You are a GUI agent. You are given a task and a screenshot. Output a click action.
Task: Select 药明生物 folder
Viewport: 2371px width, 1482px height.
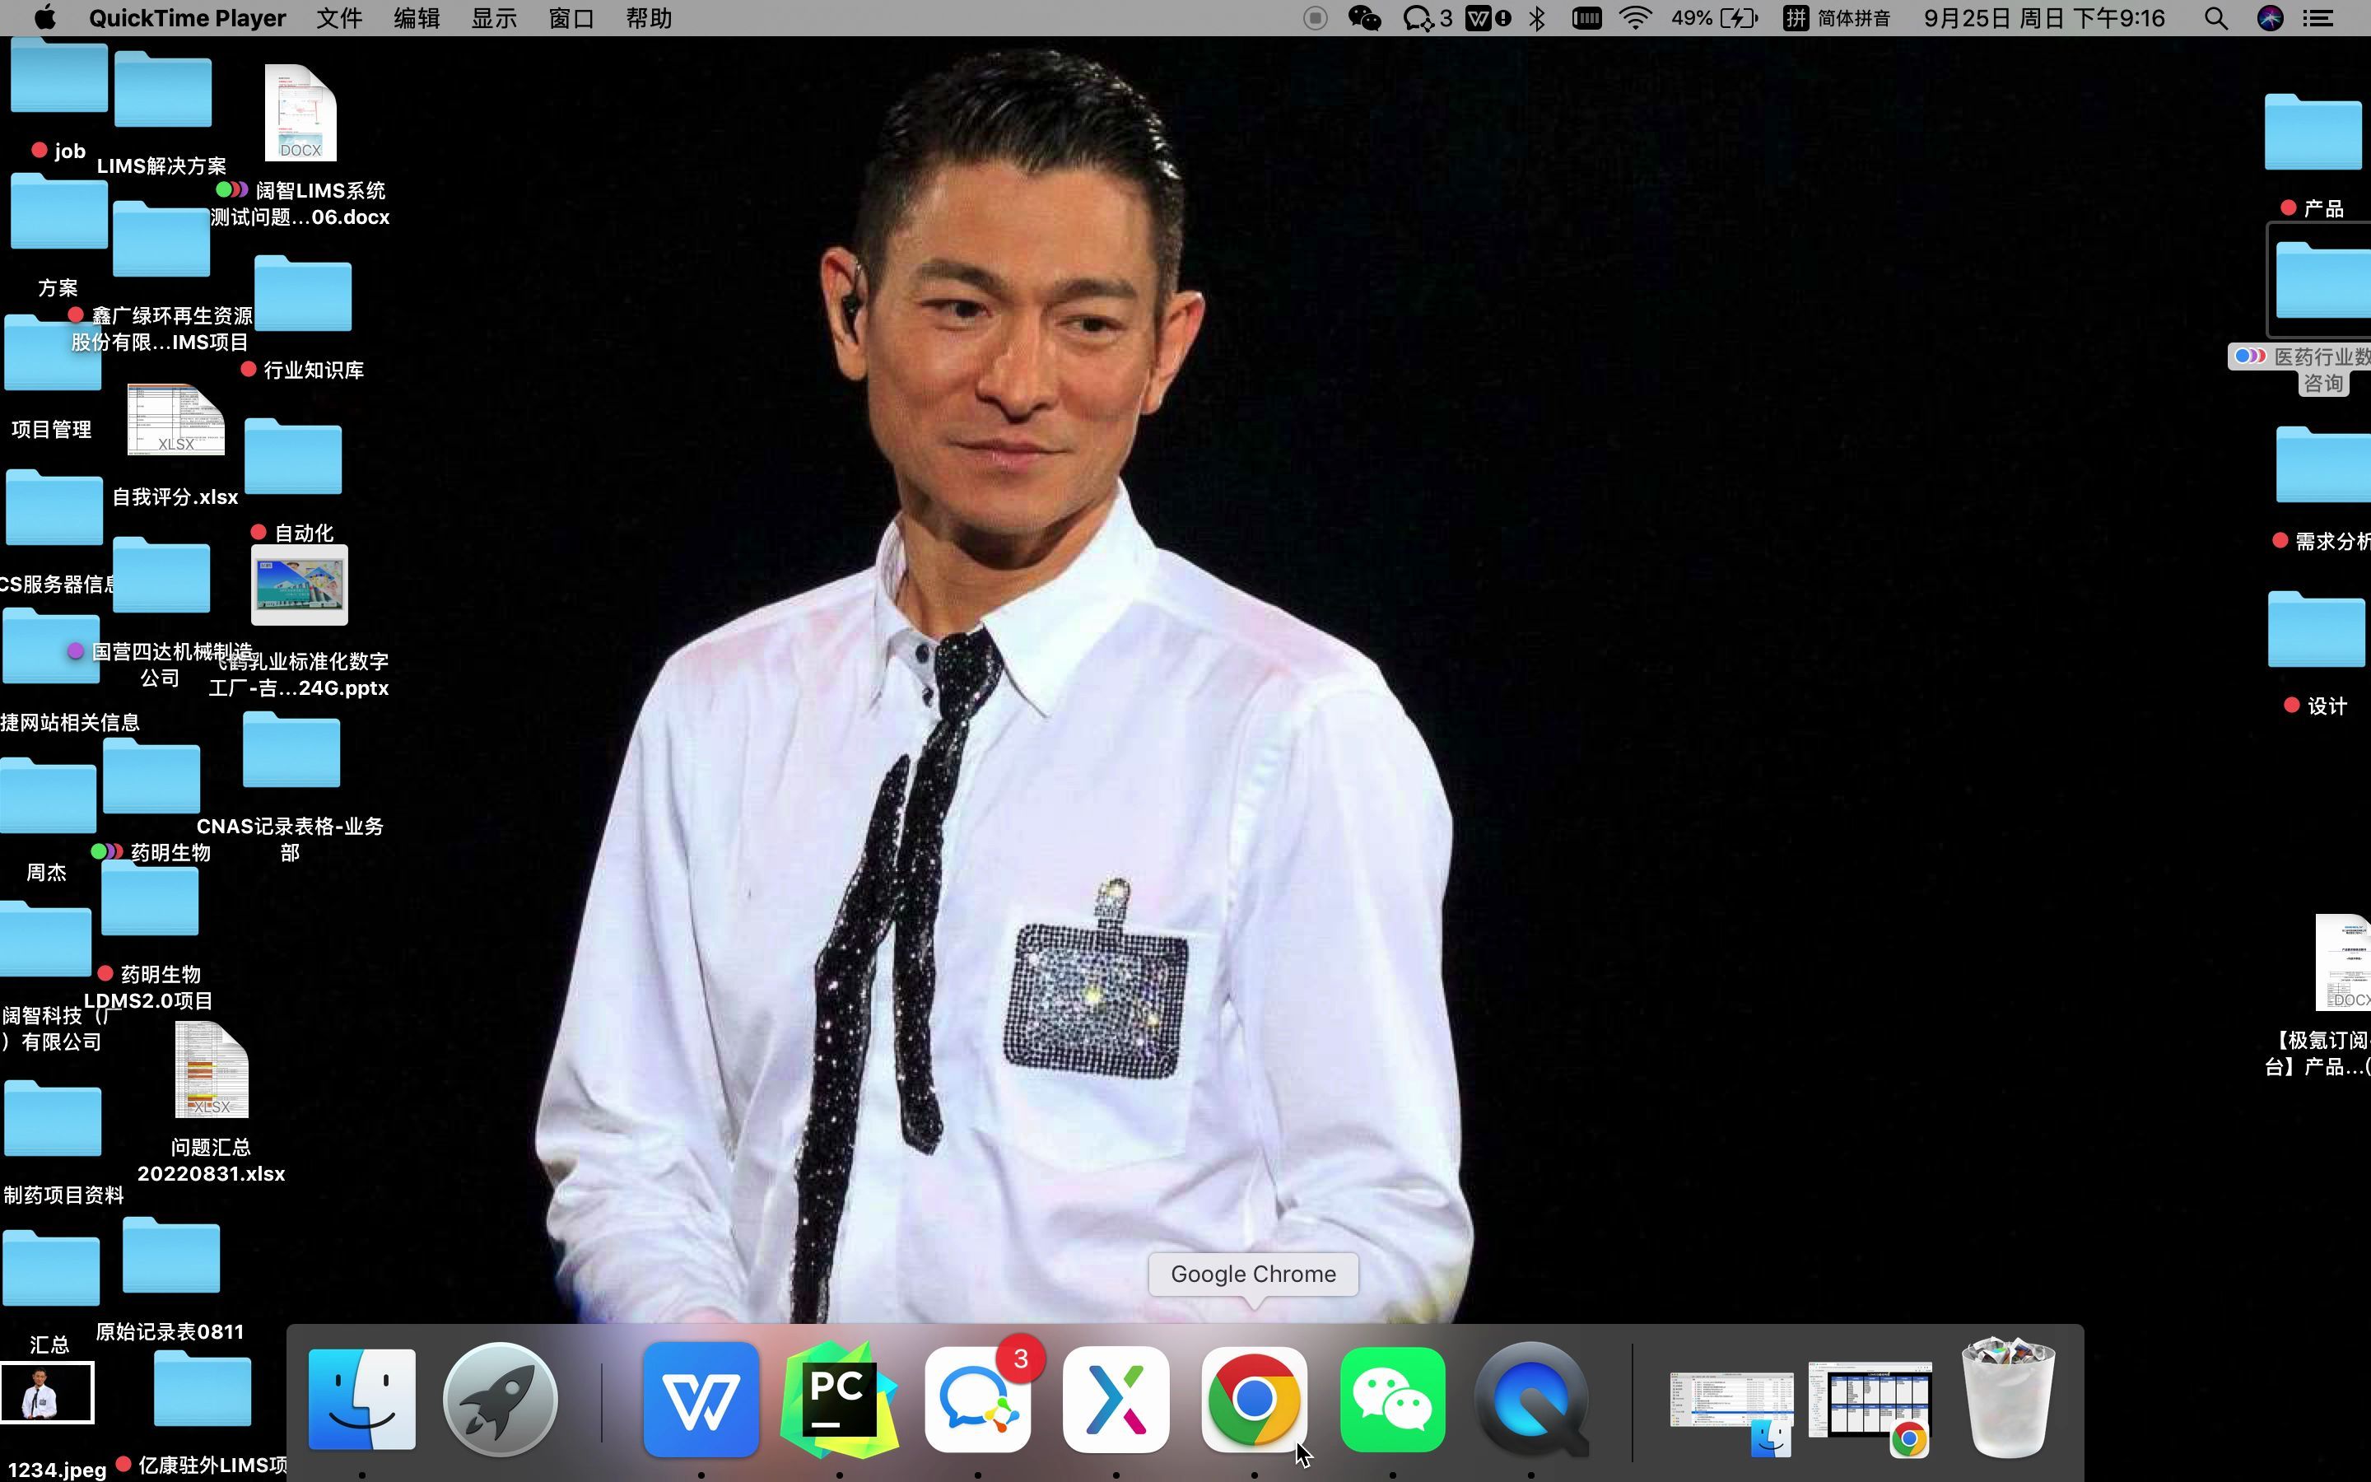click(151, 776)
